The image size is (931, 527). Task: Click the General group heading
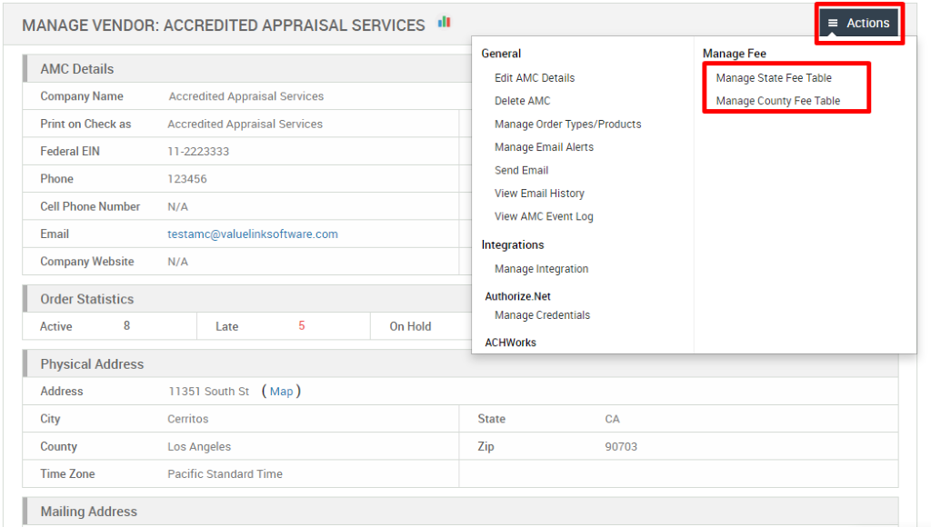click(x=501, y=54)
